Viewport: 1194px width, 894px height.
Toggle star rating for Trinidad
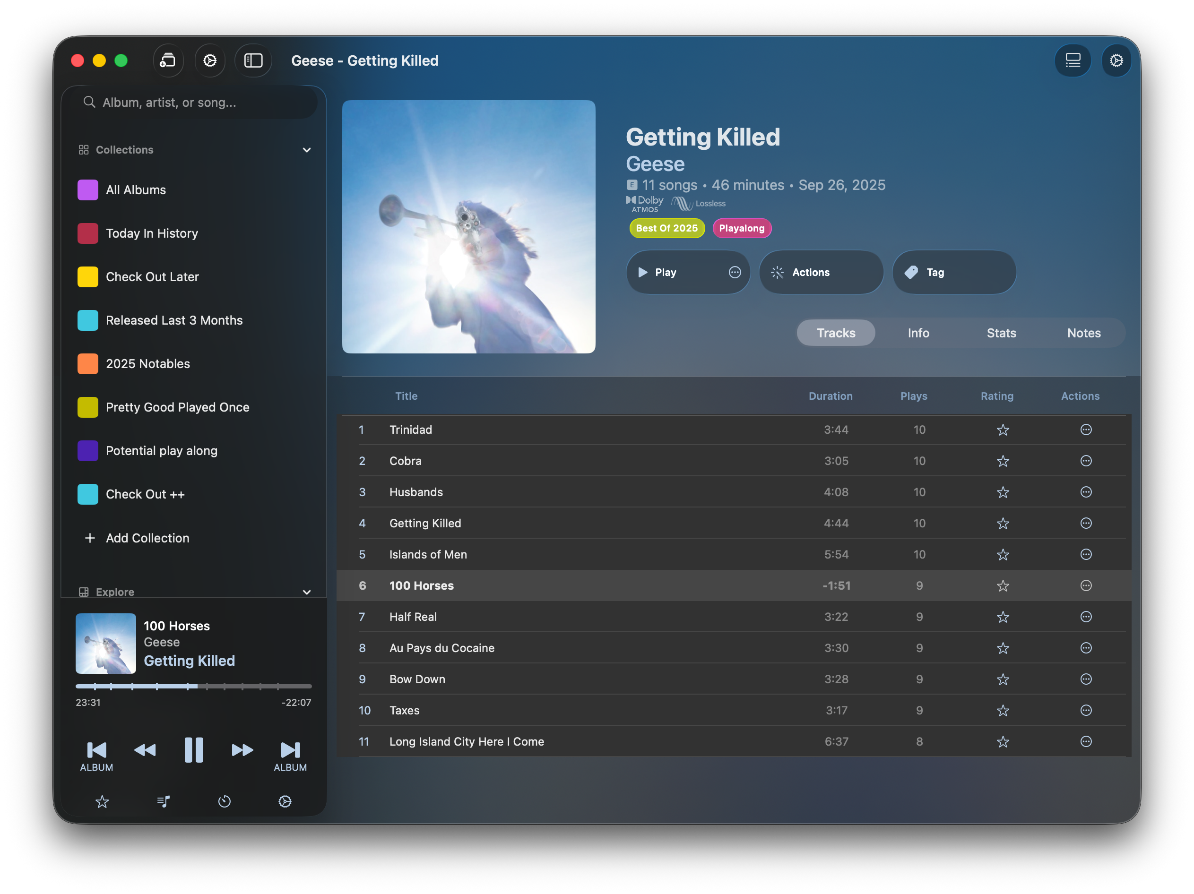coord(1003,430)
